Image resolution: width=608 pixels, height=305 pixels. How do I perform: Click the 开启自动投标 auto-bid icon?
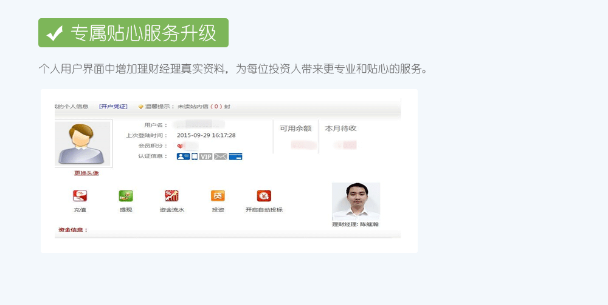coord(264,196)
